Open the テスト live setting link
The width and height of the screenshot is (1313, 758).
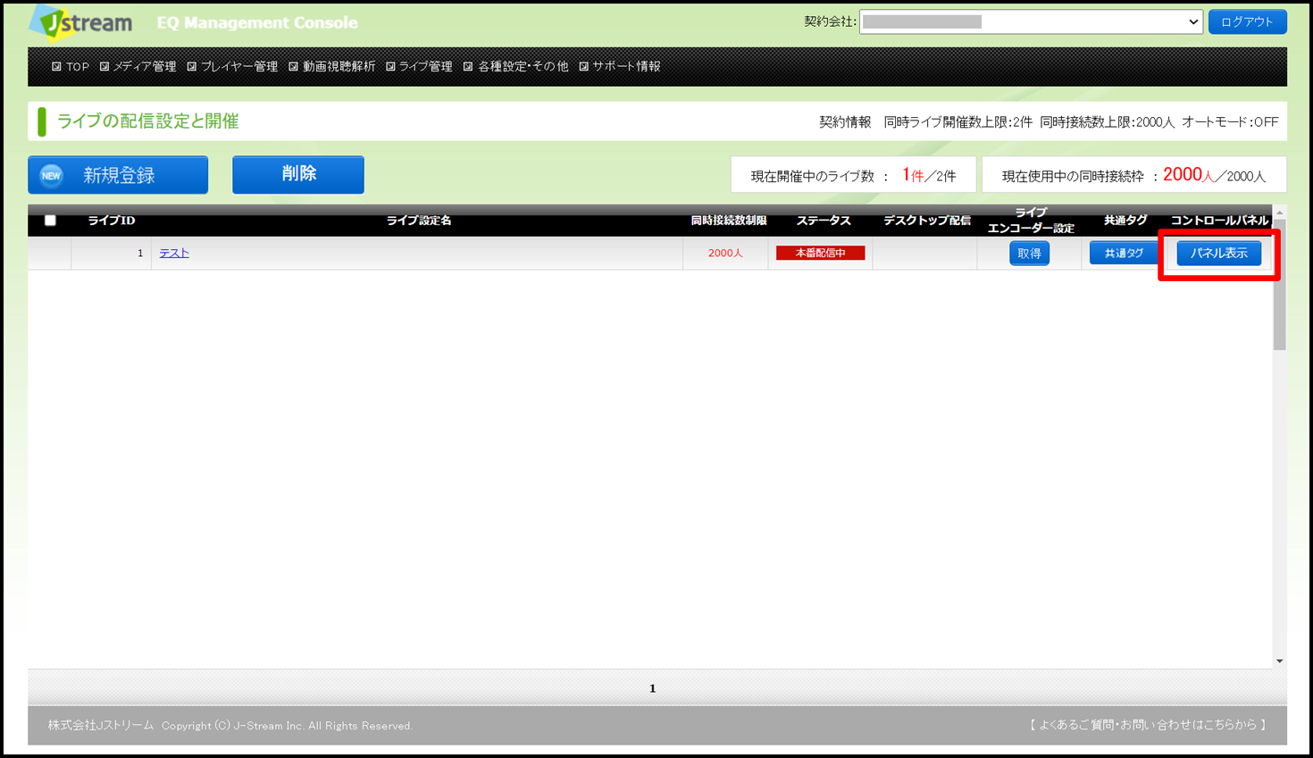[x=174, y=254]
